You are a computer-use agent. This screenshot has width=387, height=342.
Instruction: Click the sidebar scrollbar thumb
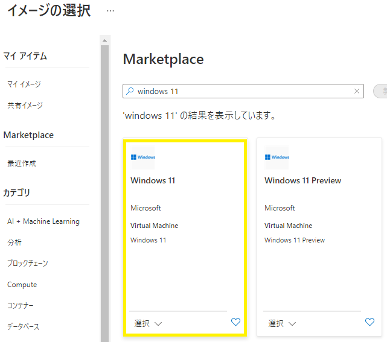click(x=105, y=193)
